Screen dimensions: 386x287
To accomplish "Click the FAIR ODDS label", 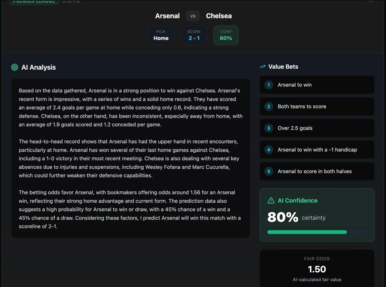I will (x=317, y=259).
